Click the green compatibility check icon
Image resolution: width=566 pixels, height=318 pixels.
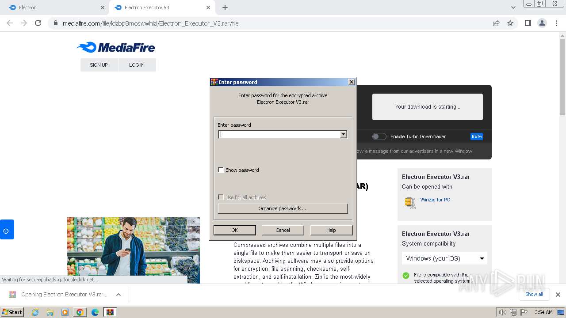pos(406,276)
